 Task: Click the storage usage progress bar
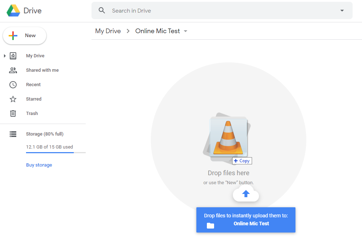tap(56, 152)
